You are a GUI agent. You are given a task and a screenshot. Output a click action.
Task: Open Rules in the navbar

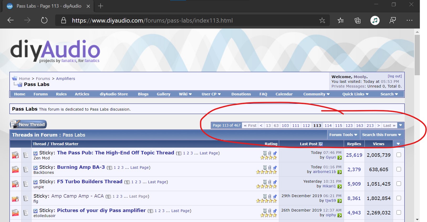pos(61,94)
